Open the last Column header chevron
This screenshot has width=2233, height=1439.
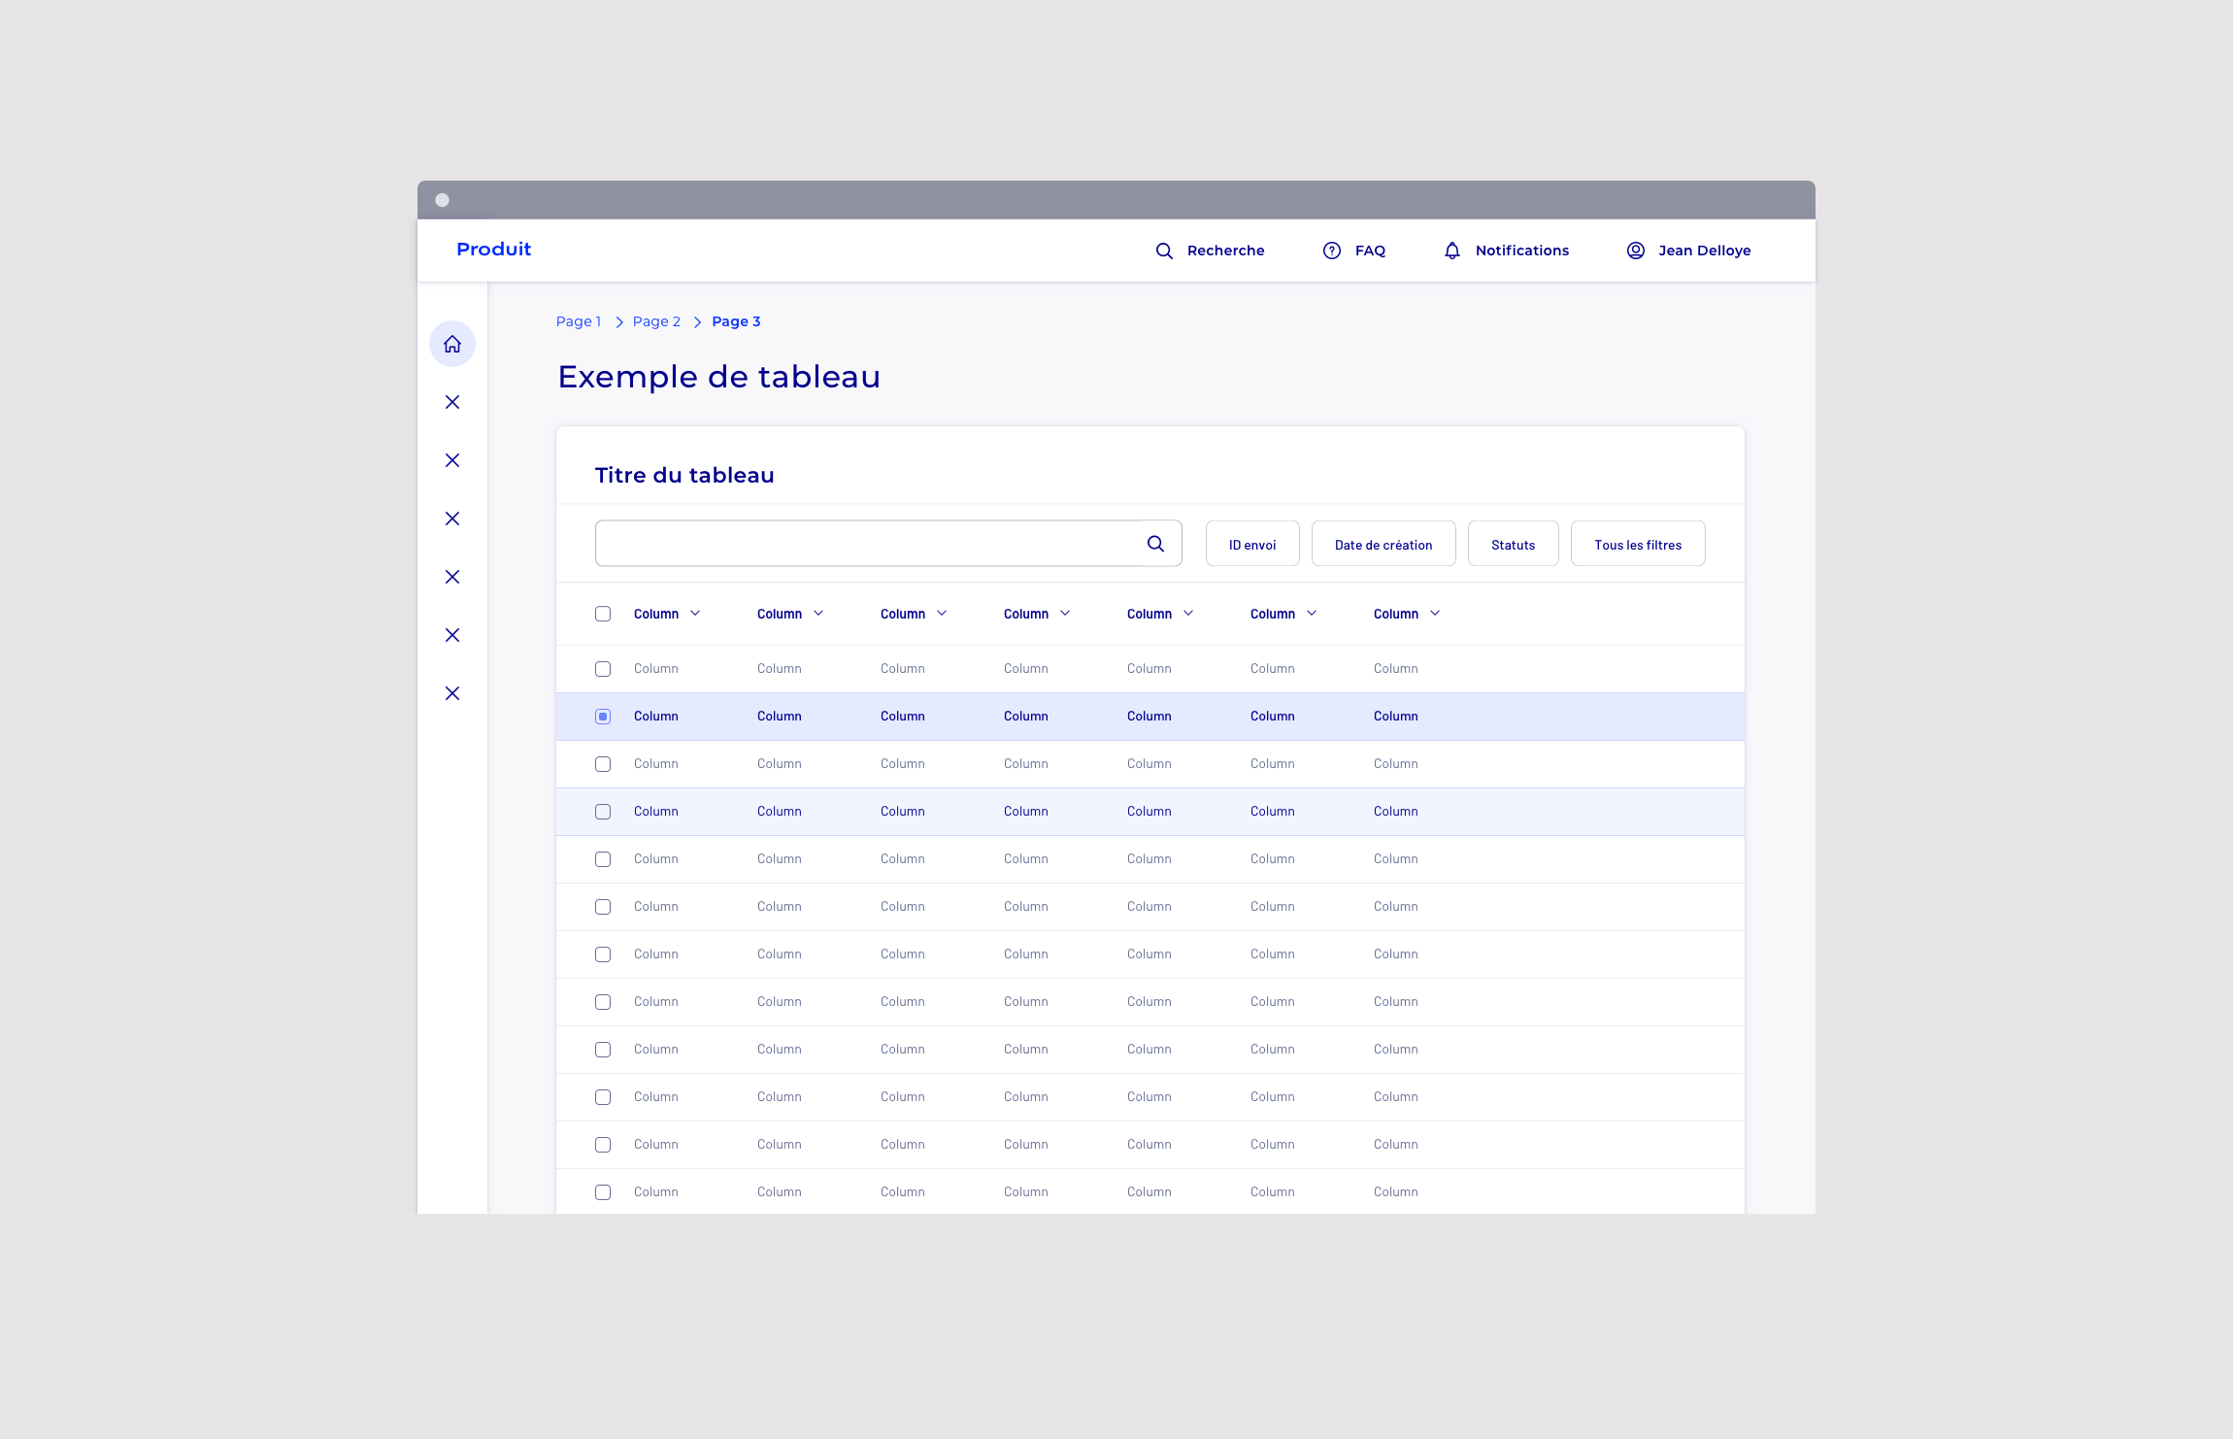1435,614
